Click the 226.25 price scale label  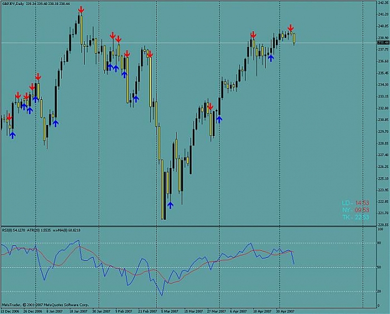pos(383,167)
